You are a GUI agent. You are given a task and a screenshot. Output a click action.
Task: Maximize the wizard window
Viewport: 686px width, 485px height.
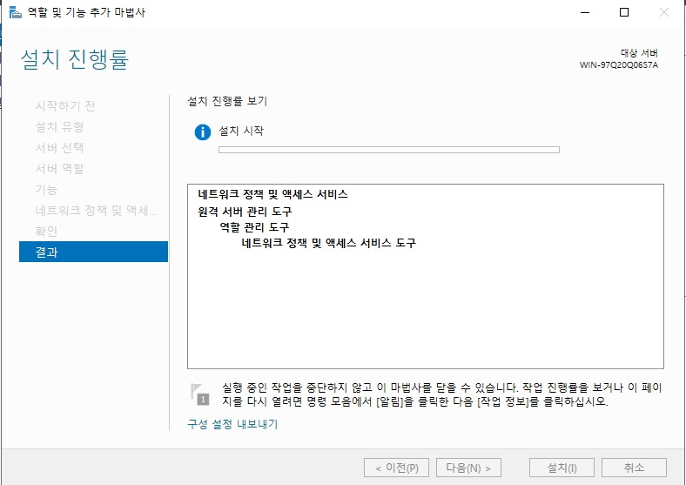coord(624,13)
